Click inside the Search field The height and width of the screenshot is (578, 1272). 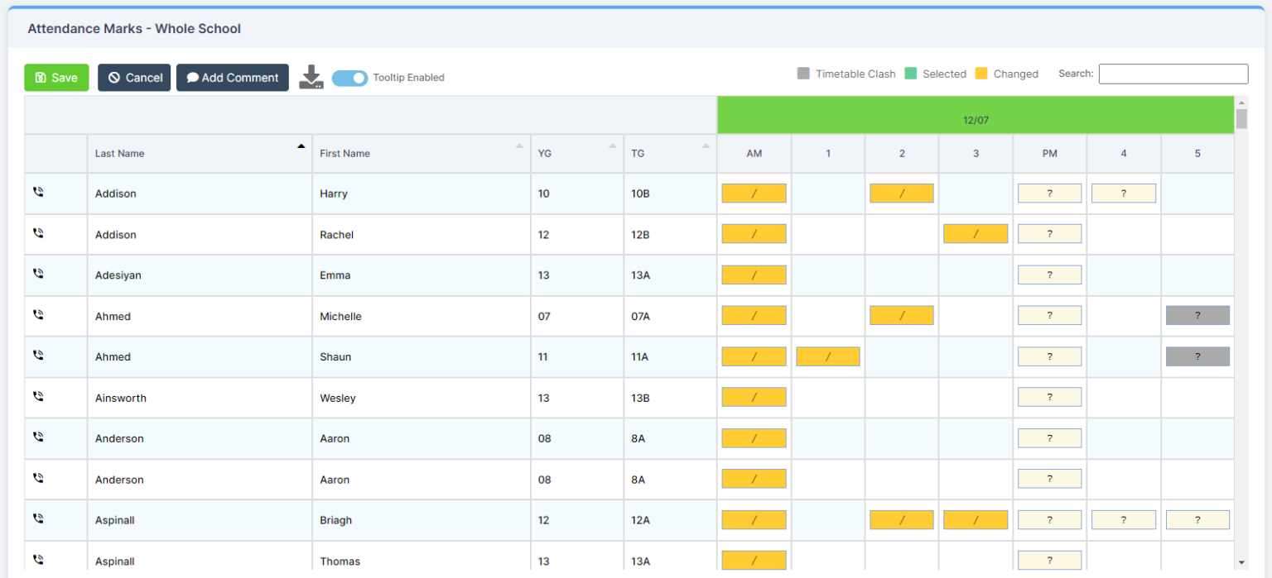[x=1173, y=74]
